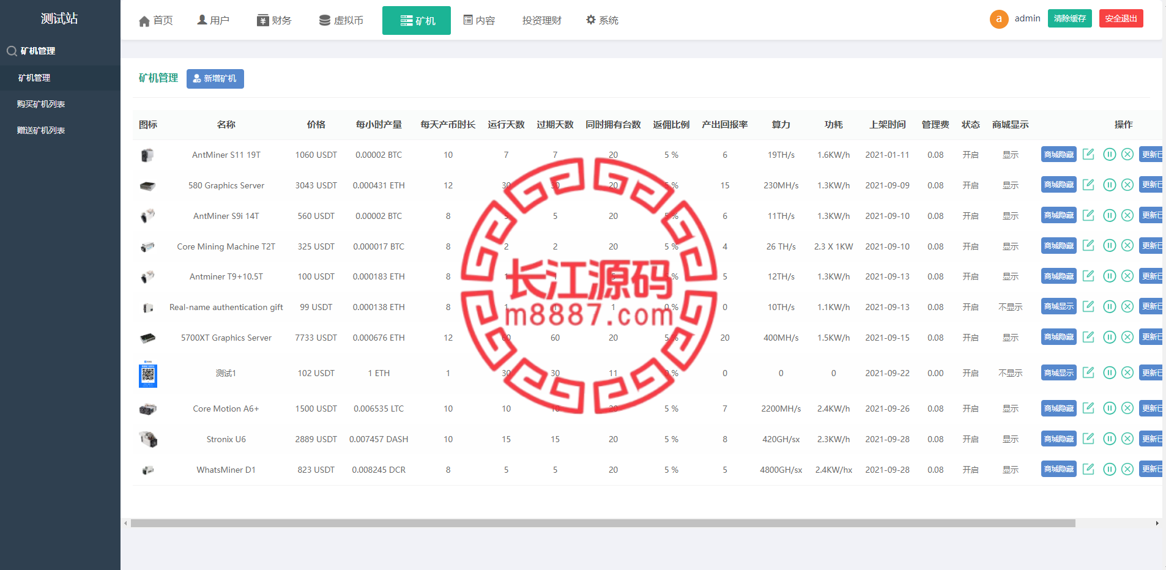This screenshot has width=1166, height=570.
Task: Delete the 580 Graphics Server miner
Action: tap(1127, 185)
